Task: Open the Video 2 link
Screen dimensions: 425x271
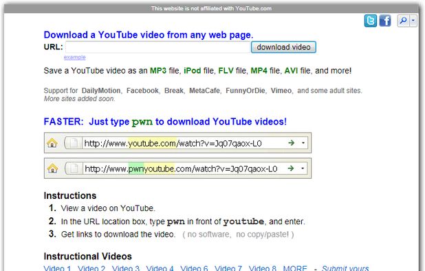Action: 91,268
